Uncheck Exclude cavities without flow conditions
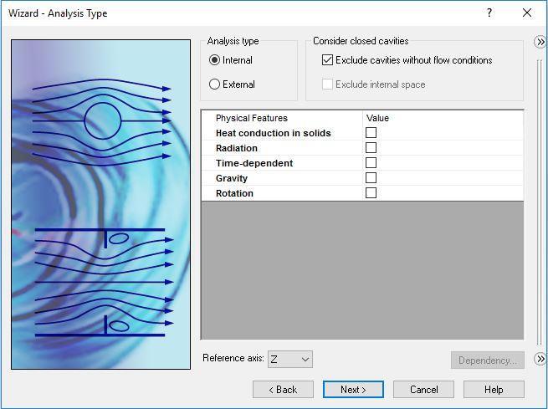This screenshot has width=548, height=409. 327,60
